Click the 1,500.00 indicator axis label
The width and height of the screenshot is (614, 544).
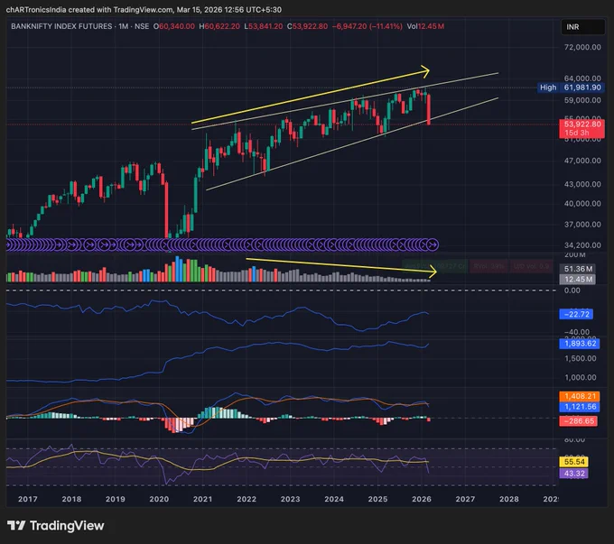coord(580,358)
